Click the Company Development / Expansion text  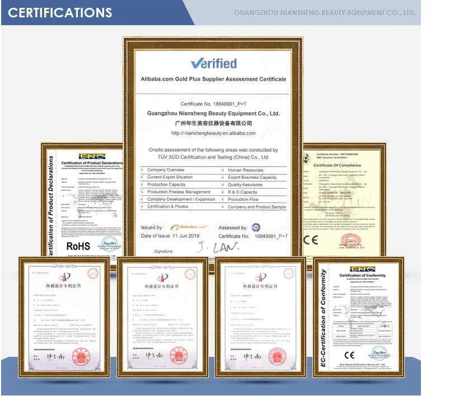tap(181, 199)
